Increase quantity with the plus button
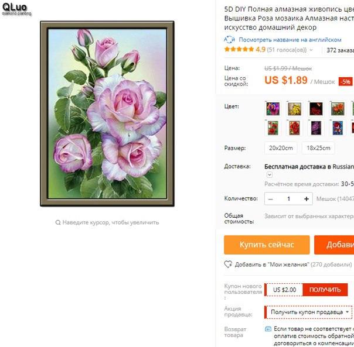The height and width of the screenshot is (347, 354). [307, 199]
